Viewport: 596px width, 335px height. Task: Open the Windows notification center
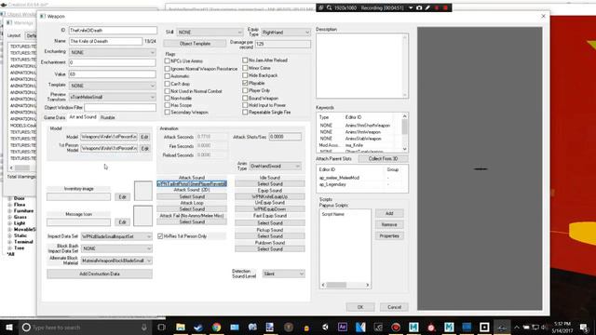pos(584,327)
